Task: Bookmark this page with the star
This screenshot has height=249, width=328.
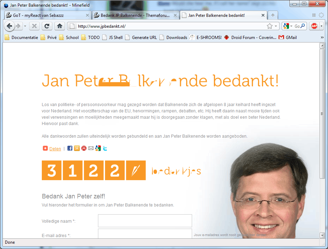Action: [270, 26]
